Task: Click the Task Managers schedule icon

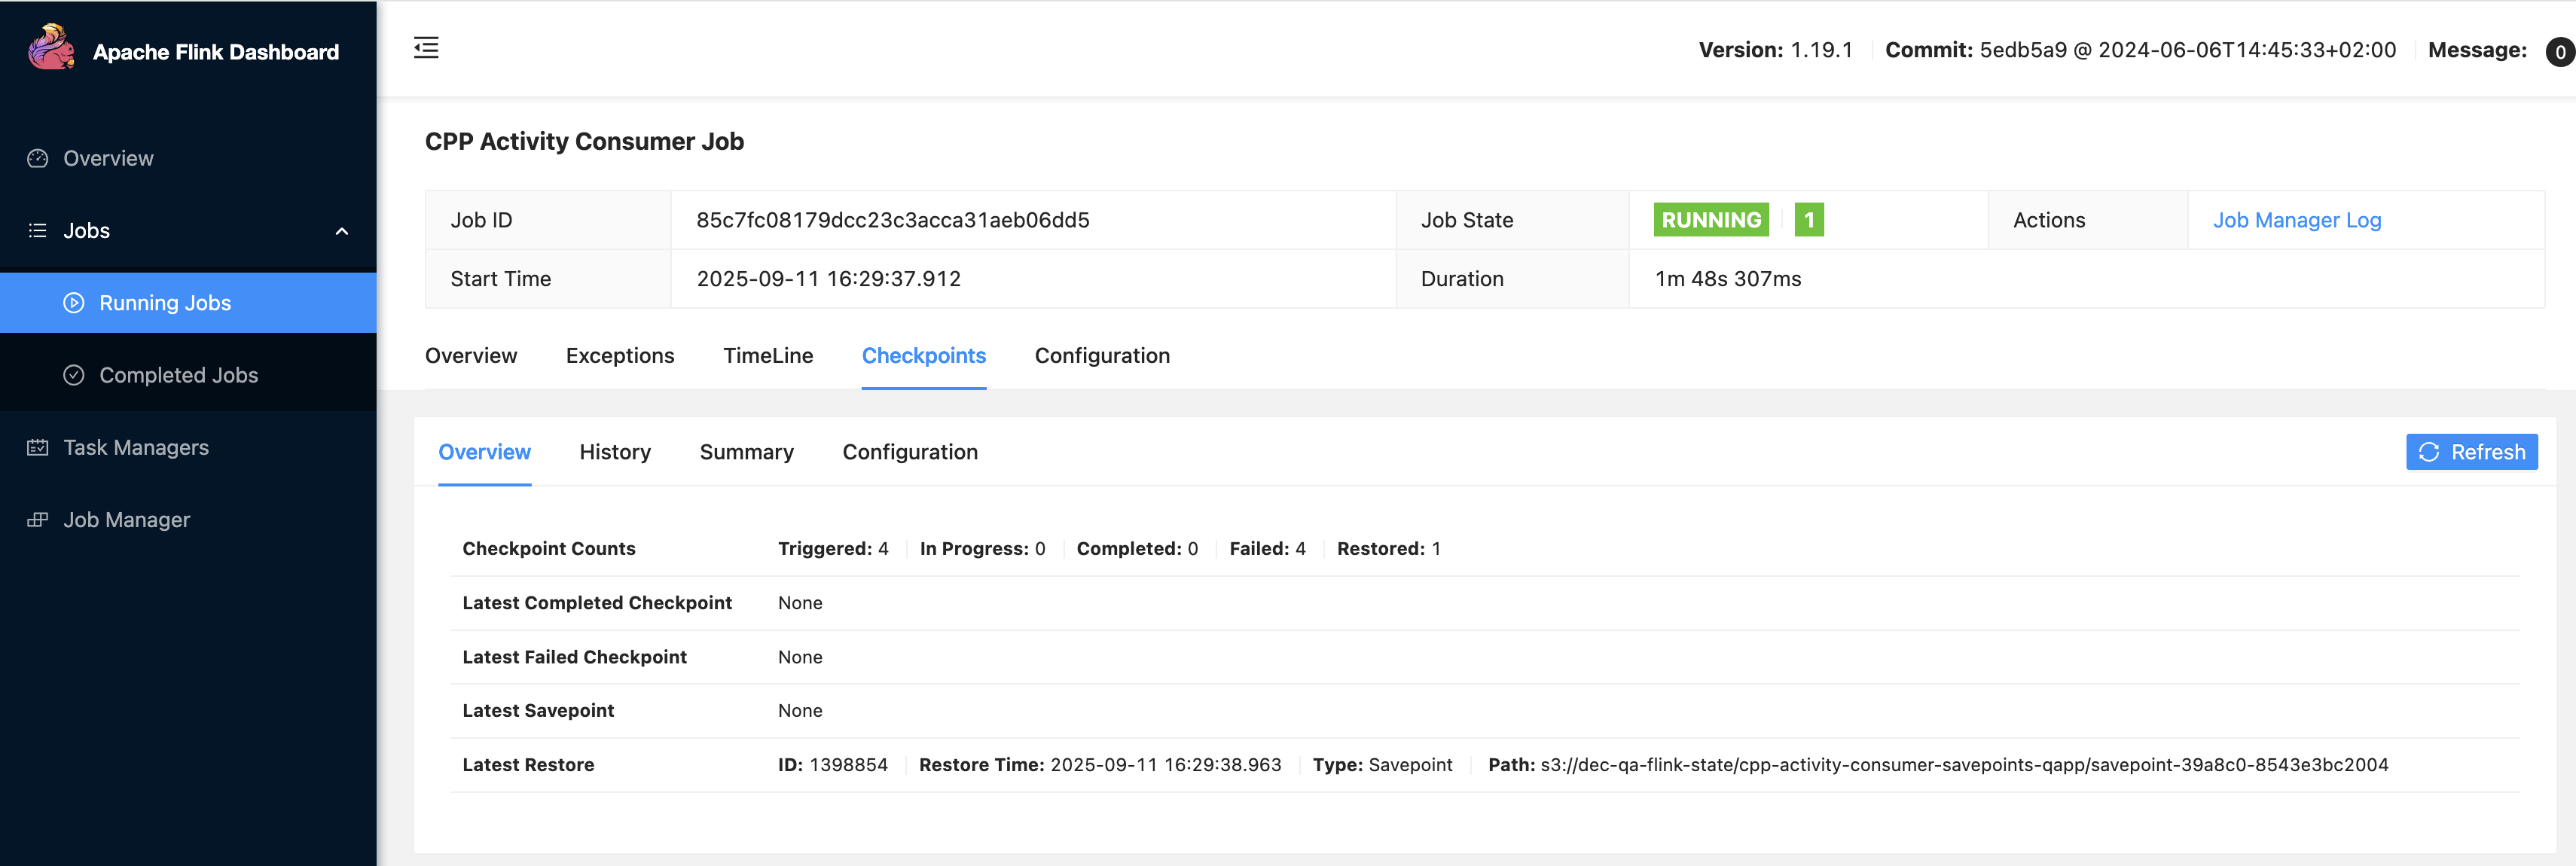Action: click(x=38, y=448)
